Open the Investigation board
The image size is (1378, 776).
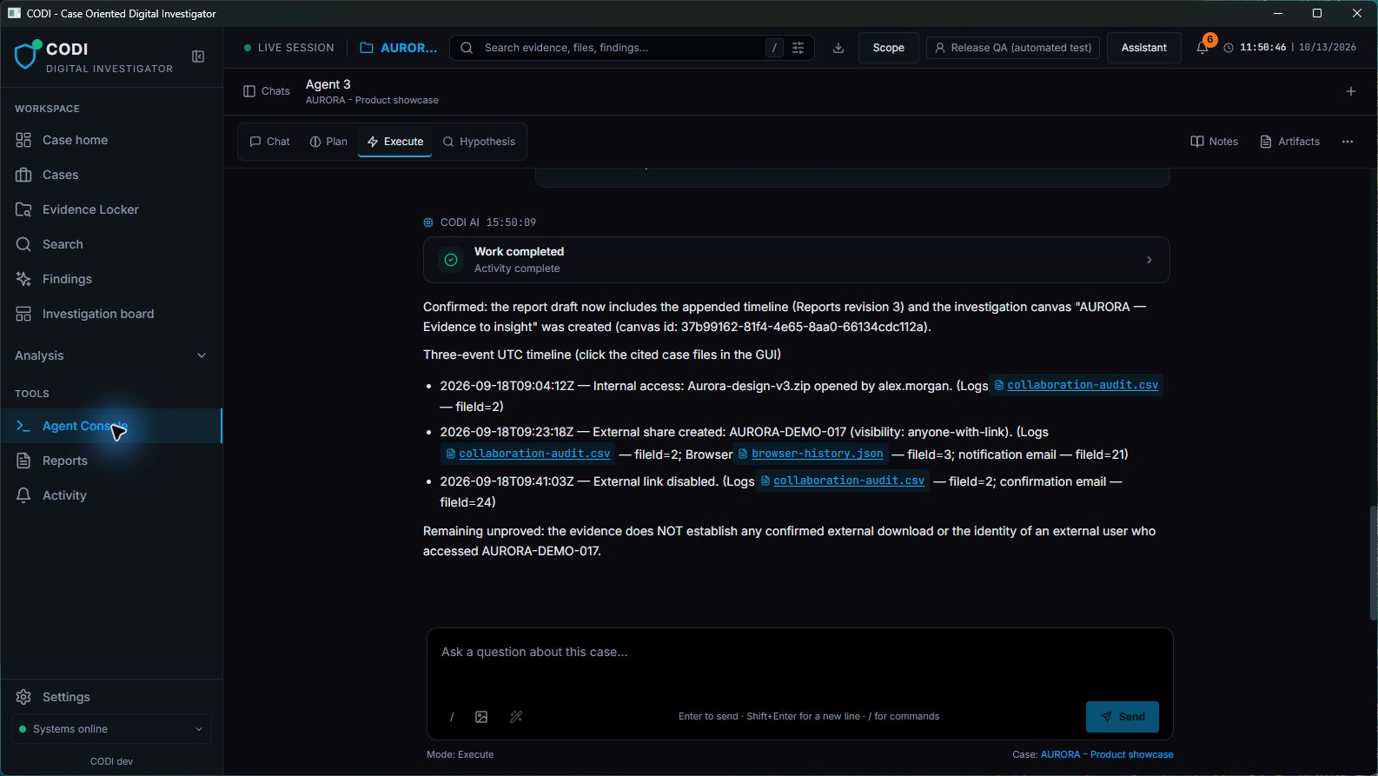click(111, 314)
